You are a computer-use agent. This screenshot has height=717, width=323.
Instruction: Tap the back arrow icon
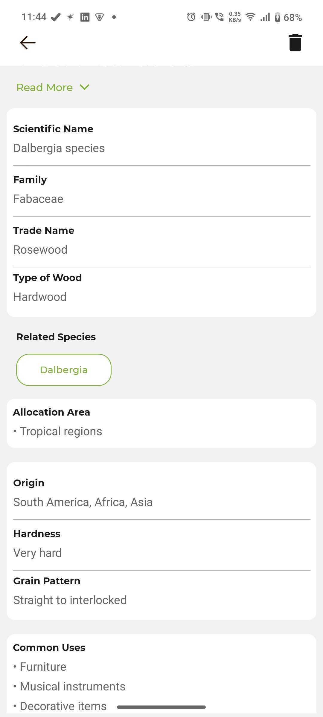28,43
